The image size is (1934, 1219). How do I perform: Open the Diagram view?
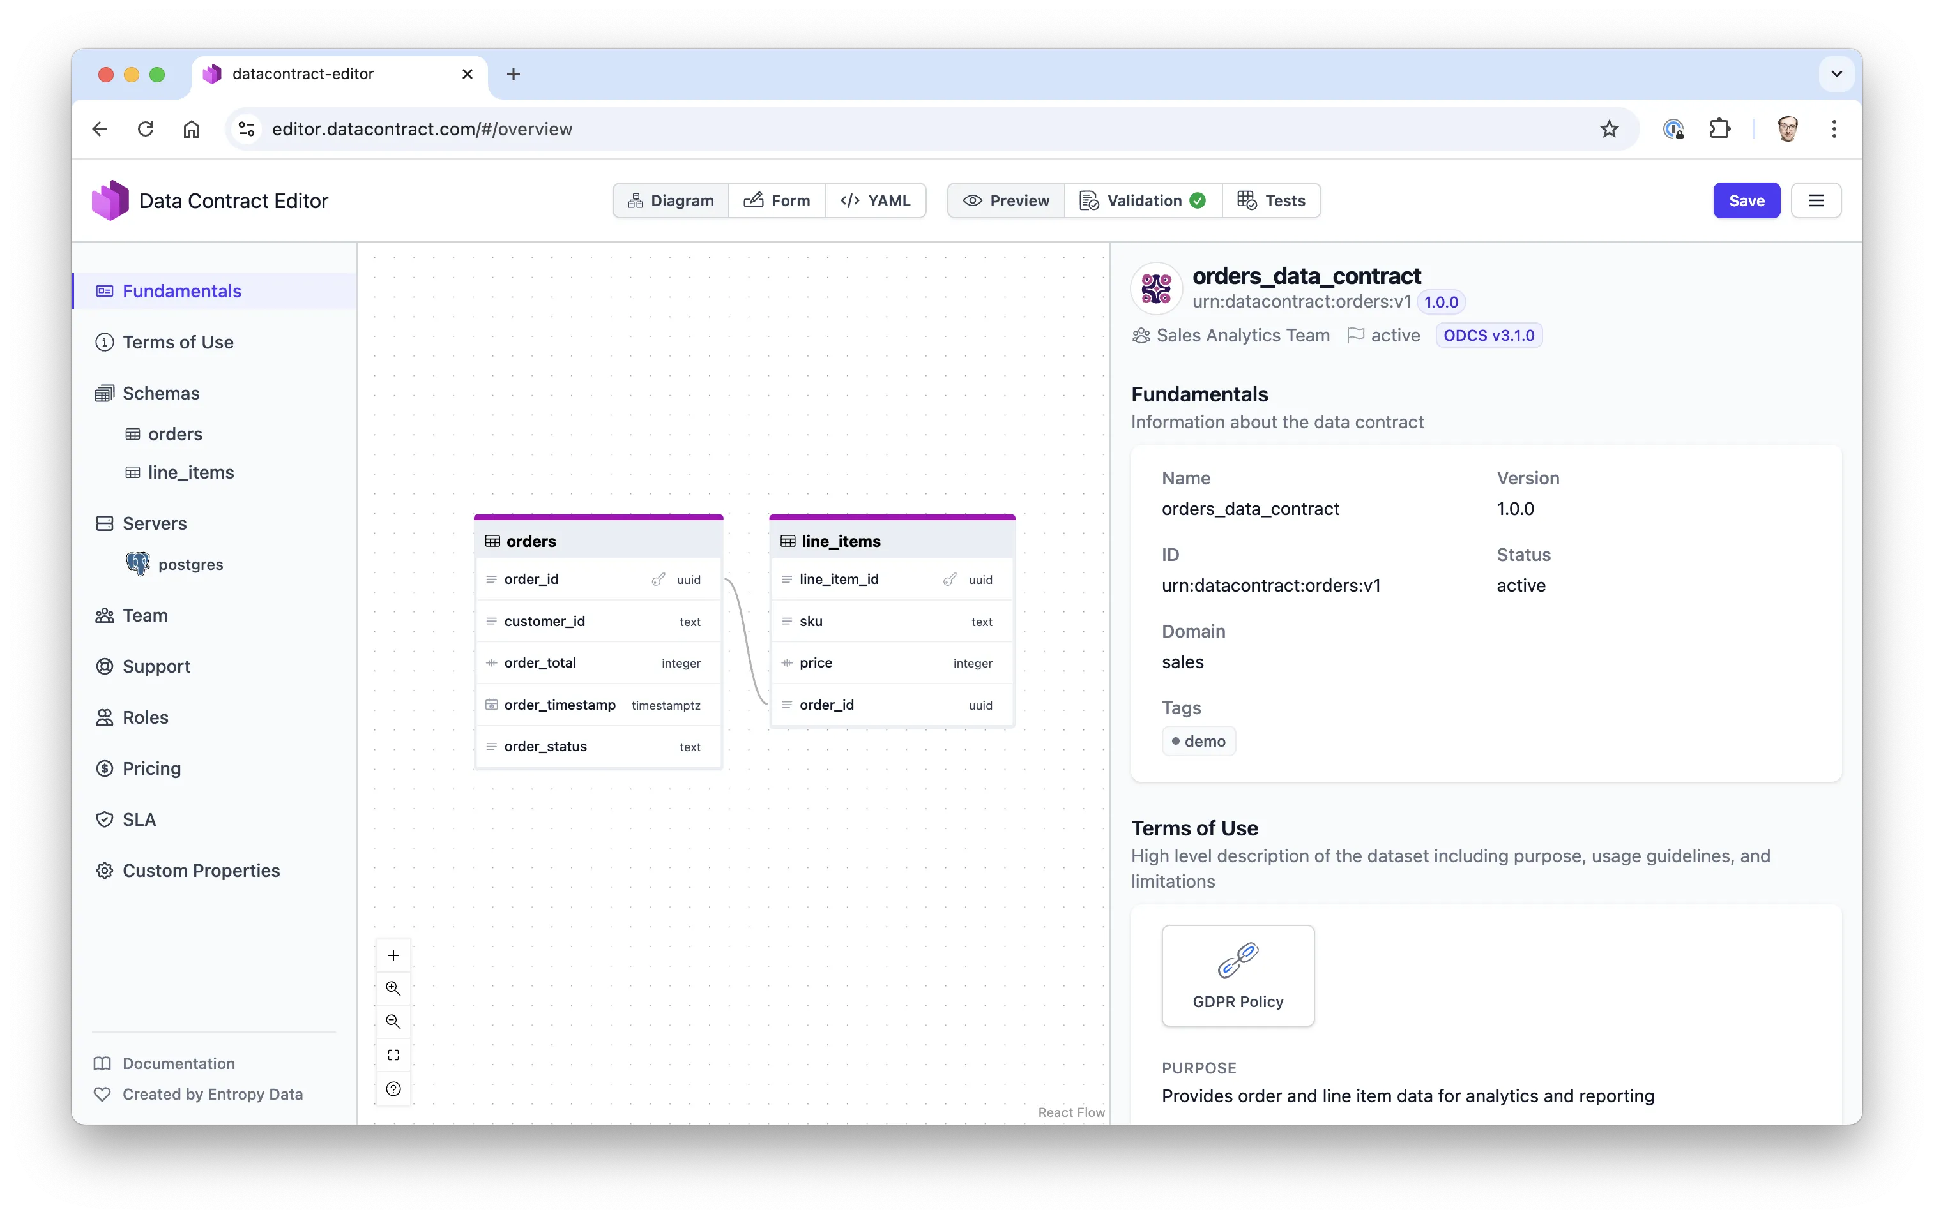click(671, 200)
